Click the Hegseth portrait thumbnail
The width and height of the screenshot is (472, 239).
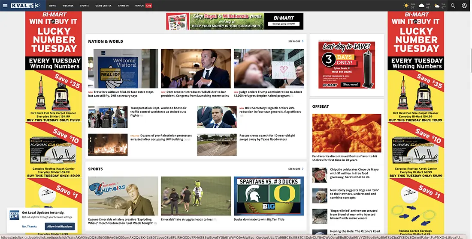pos(217,117)
